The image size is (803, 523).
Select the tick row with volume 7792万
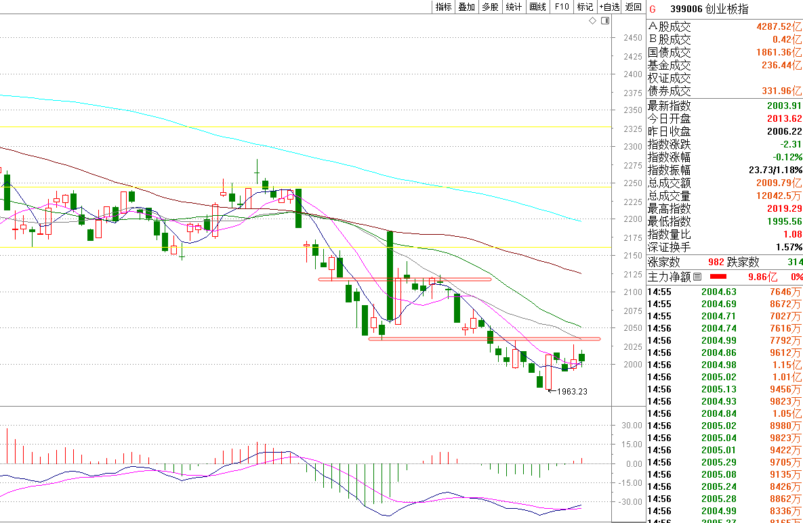pyautogui.click(x=724, y=340)
